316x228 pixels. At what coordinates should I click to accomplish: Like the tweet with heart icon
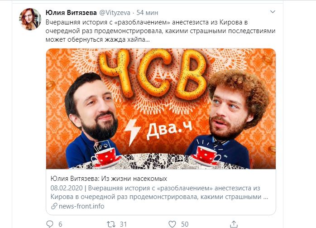[x=172, y=224]
